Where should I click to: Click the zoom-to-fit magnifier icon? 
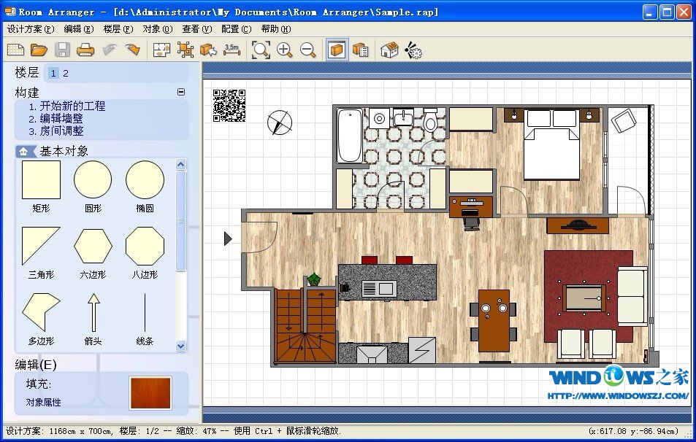click(x=261, y=50)
